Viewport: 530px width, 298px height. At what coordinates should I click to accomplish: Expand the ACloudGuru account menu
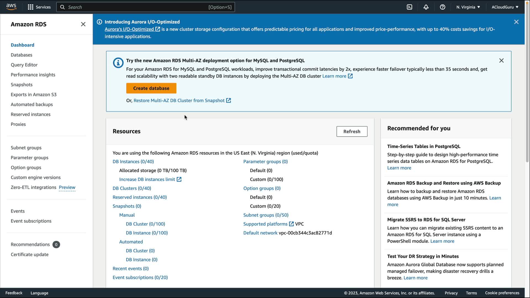[x=505, y=7]
